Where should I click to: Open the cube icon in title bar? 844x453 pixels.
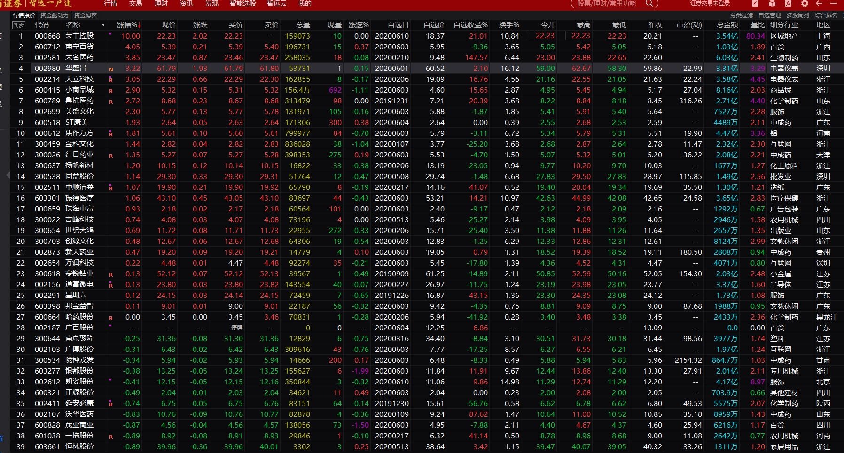(x=772, y=3)
